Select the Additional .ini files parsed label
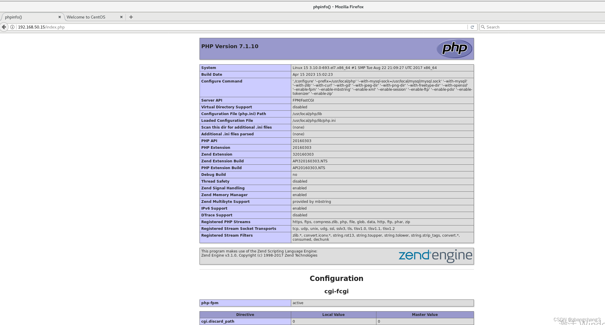This screenshot has width=605, height=325. (227, 134)
